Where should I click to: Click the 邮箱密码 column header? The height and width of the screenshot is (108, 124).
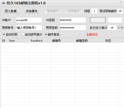(x=87, y=41)
